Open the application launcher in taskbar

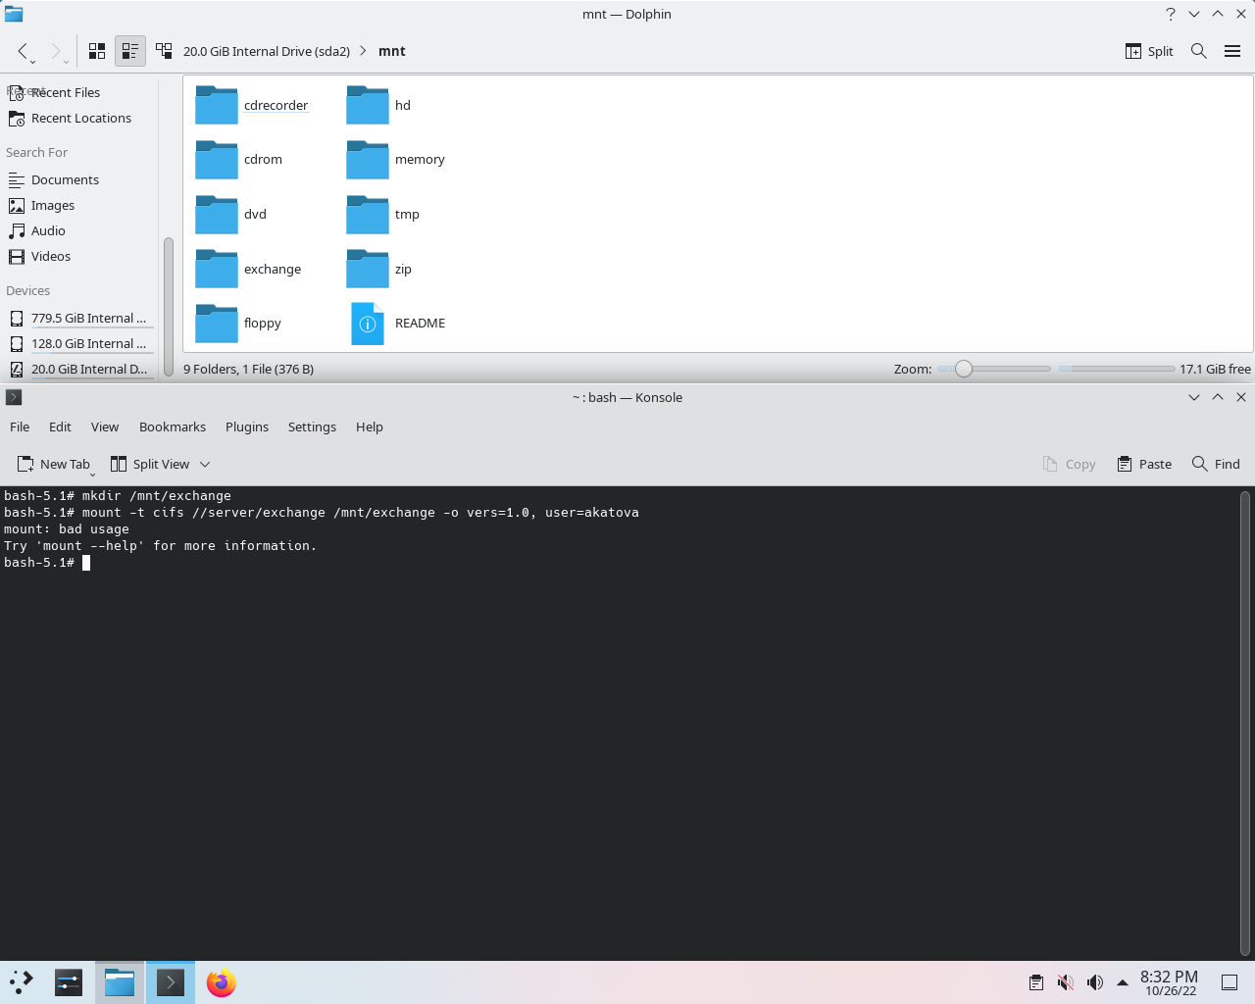22,982
